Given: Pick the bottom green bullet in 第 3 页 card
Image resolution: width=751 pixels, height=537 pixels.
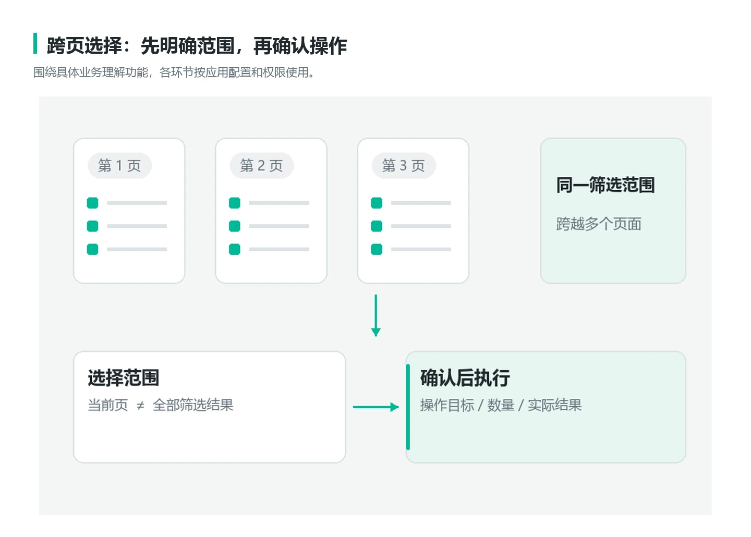Looking at the screenshot, I should point(377,249).
